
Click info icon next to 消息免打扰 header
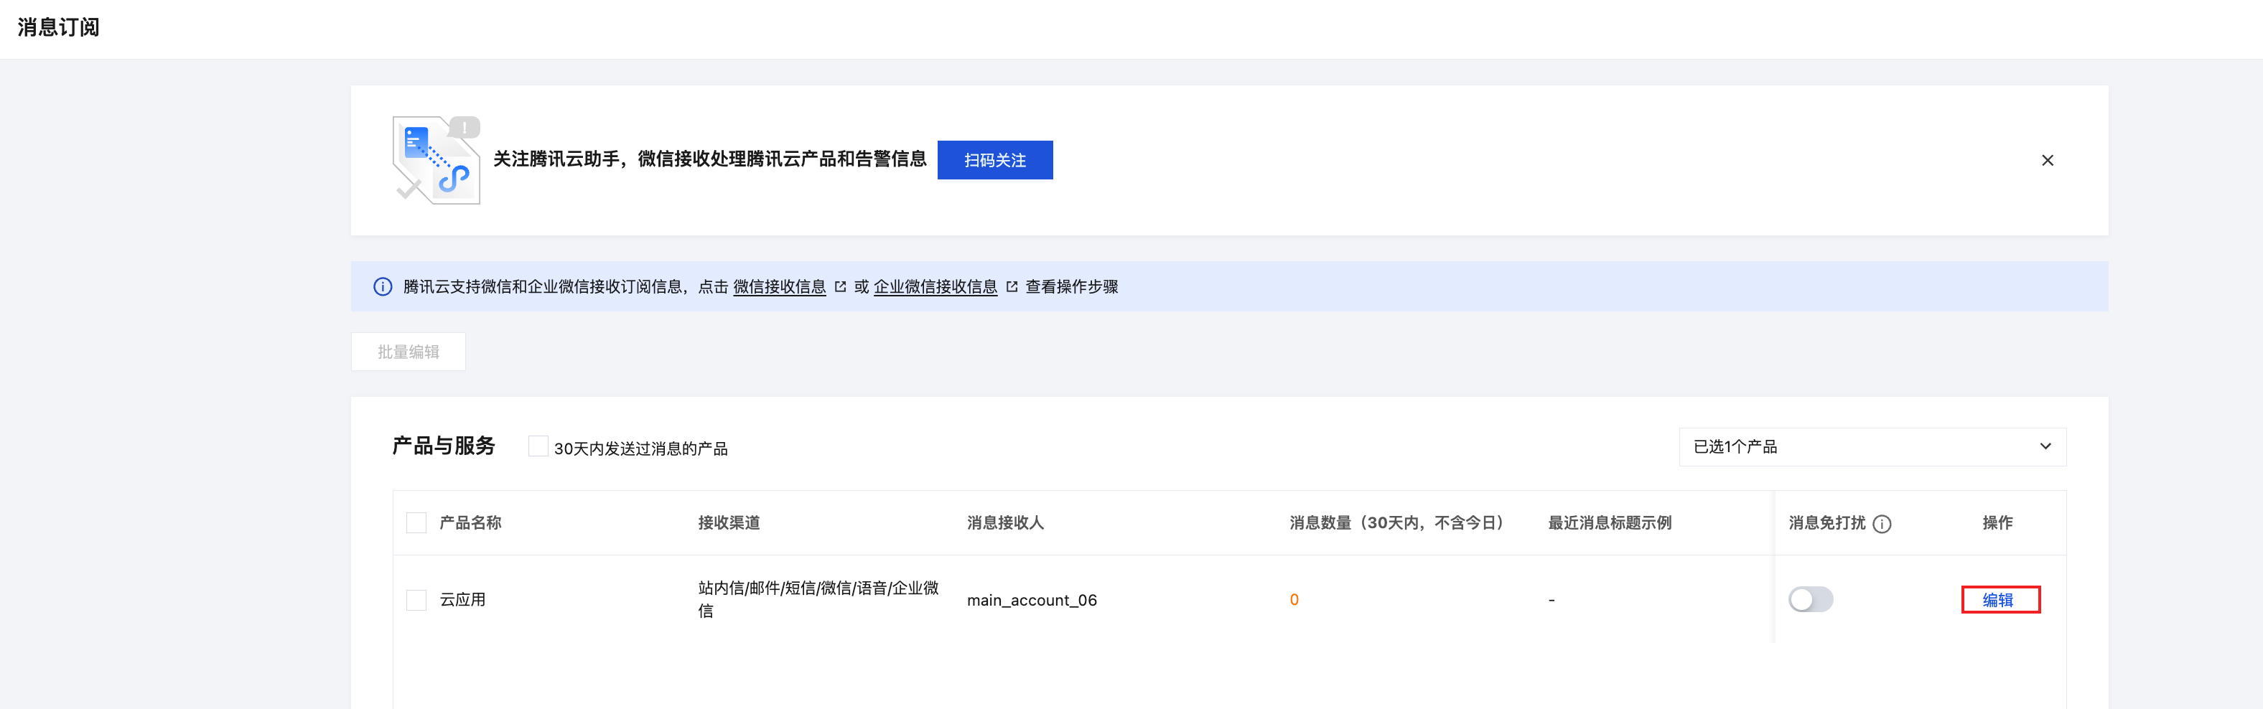(x=1882, y=524)
